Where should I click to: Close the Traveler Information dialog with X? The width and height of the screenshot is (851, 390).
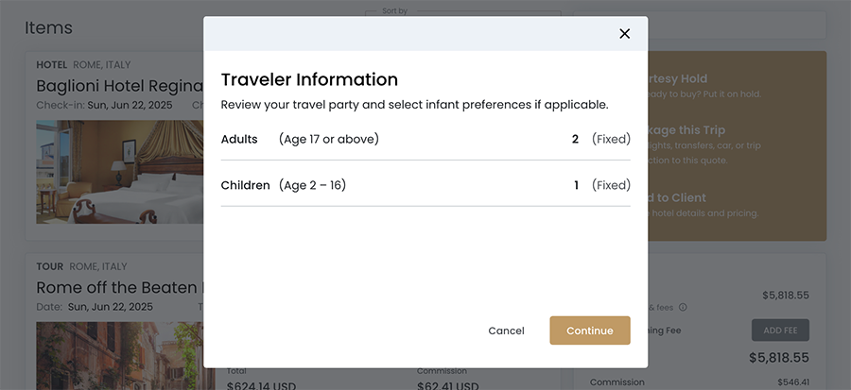624,33
